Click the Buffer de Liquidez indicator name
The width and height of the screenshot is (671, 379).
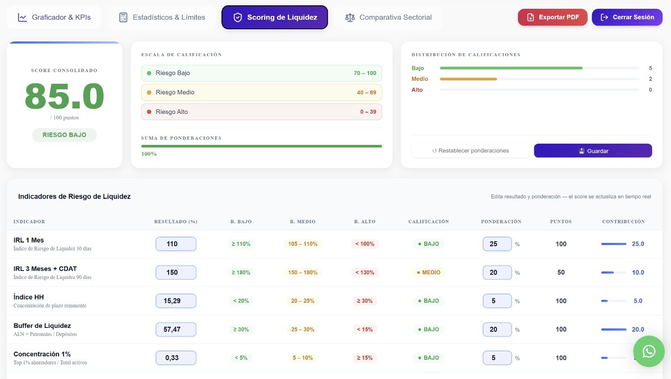(42, 325)
